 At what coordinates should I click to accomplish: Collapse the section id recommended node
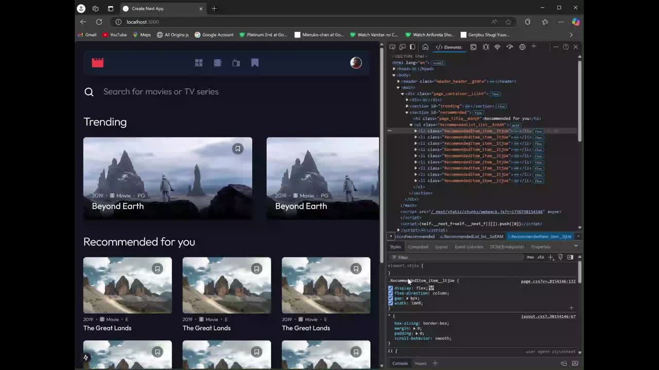pos(407,113)
